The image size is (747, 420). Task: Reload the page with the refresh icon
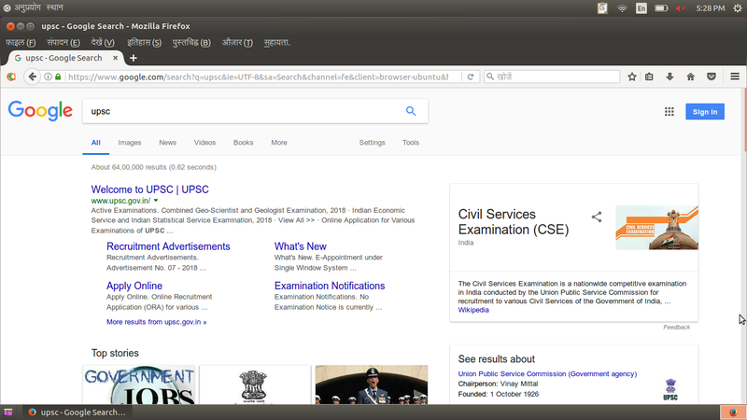point(471,77)
